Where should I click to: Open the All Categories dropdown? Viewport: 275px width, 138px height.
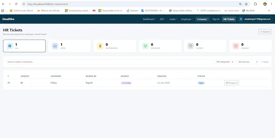pyautogui.click(x=225, y=62)
